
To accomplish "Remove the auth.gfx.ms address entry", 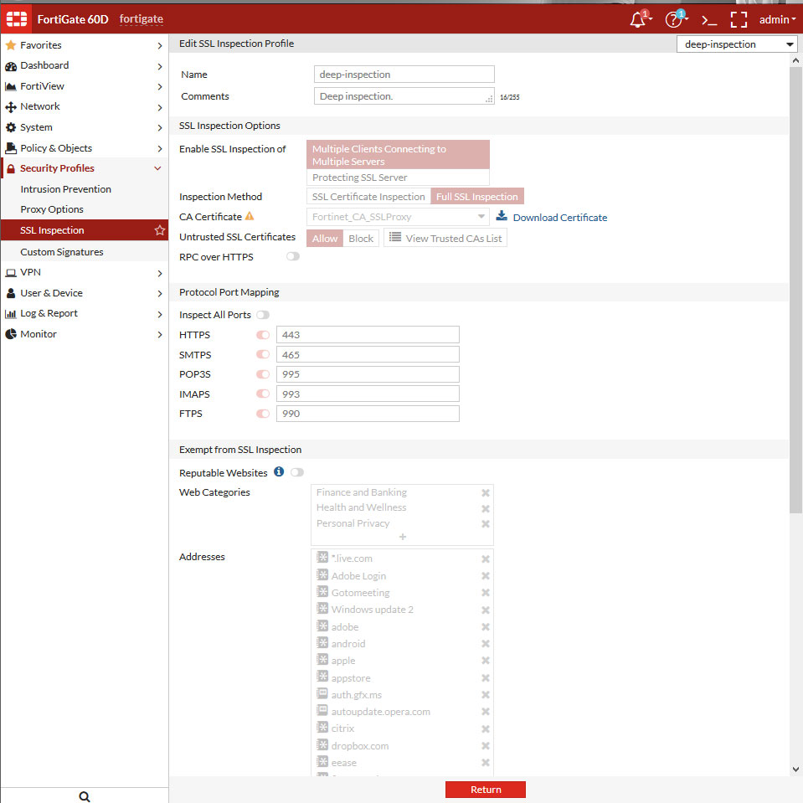I will tap(486, 695).
